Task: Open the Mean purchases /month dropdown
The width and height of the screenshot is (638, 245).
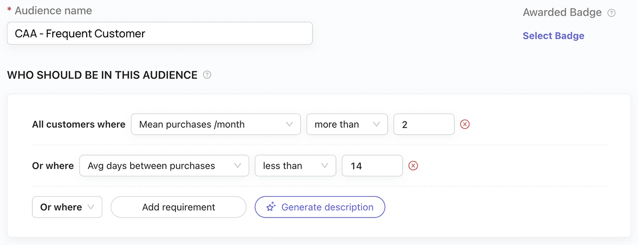Action: 215,124
